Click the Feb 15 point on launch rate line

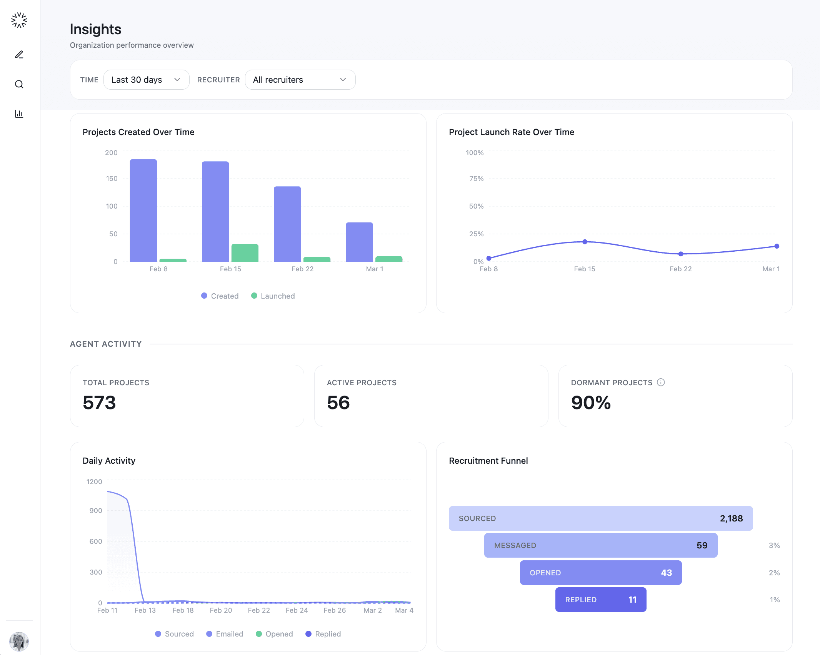pos(585,242)
